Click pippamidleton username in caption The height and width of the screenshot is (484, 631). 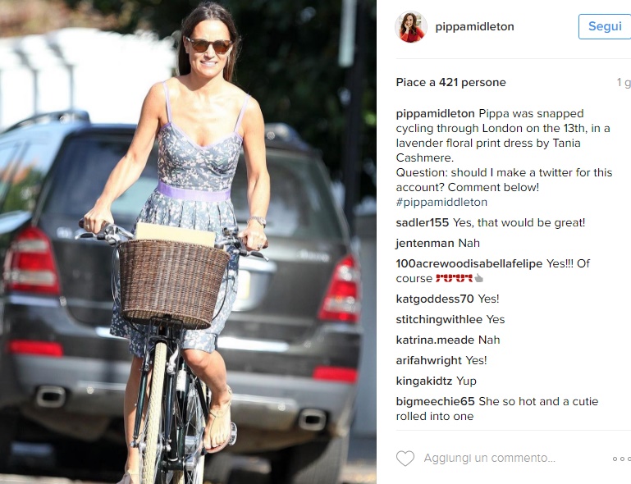tap(435, 114)
